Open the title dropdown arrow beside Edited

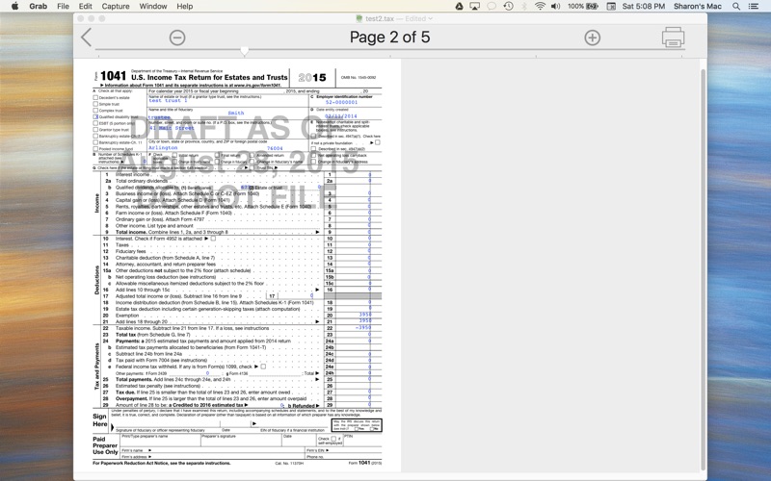tap(430, 18)
